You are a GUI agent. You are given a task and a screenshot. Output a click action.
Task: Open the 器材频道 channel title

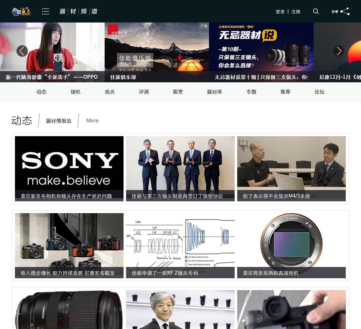click(x=79, y=11)
